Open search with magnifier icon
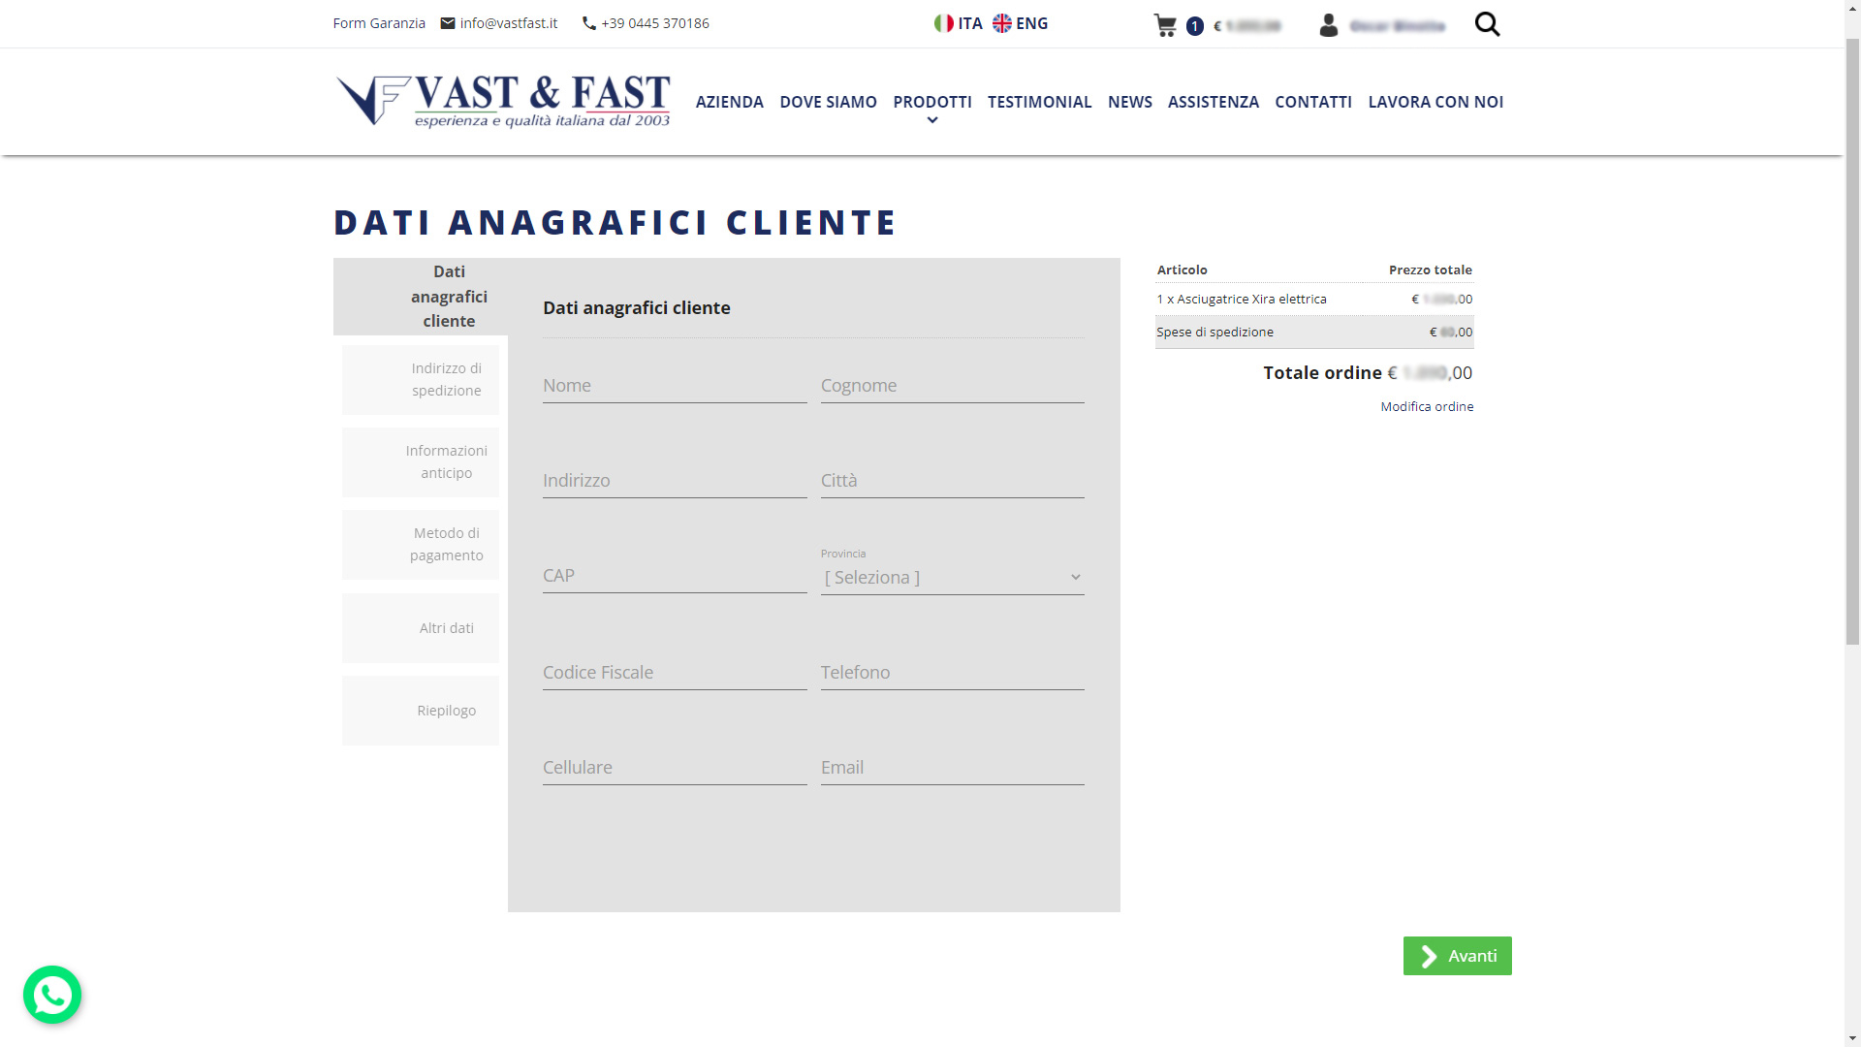Viewport: 1861px width, 1047px height. point(1487,24)
